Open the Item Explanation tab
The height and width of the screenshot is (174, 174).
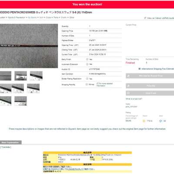(10, 142)
